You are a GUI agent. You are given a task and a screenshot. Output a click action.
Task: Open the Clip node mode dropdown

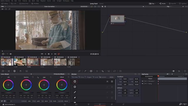tap(169, 6)
